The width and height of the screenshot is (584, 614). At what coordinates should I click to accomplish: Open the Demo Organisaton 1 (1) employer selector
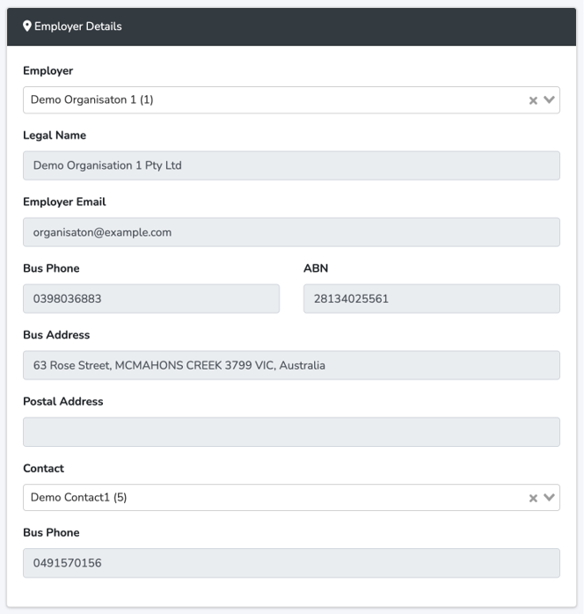(264, 100)
